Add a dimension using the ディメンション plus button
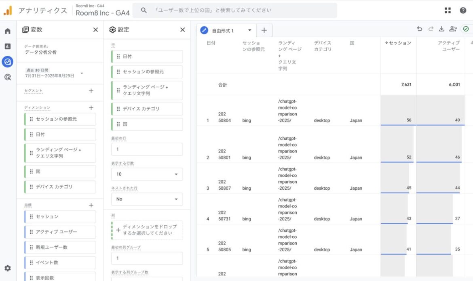The width and height of the screenshot is (473, 281). 91,107
